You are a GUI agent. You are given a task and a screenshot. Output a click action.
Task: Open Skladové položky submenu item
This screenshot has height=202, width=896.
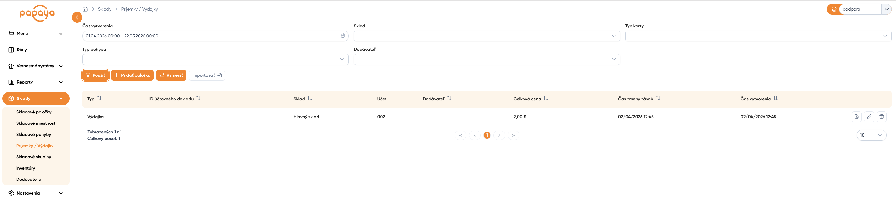coord(34,112)
